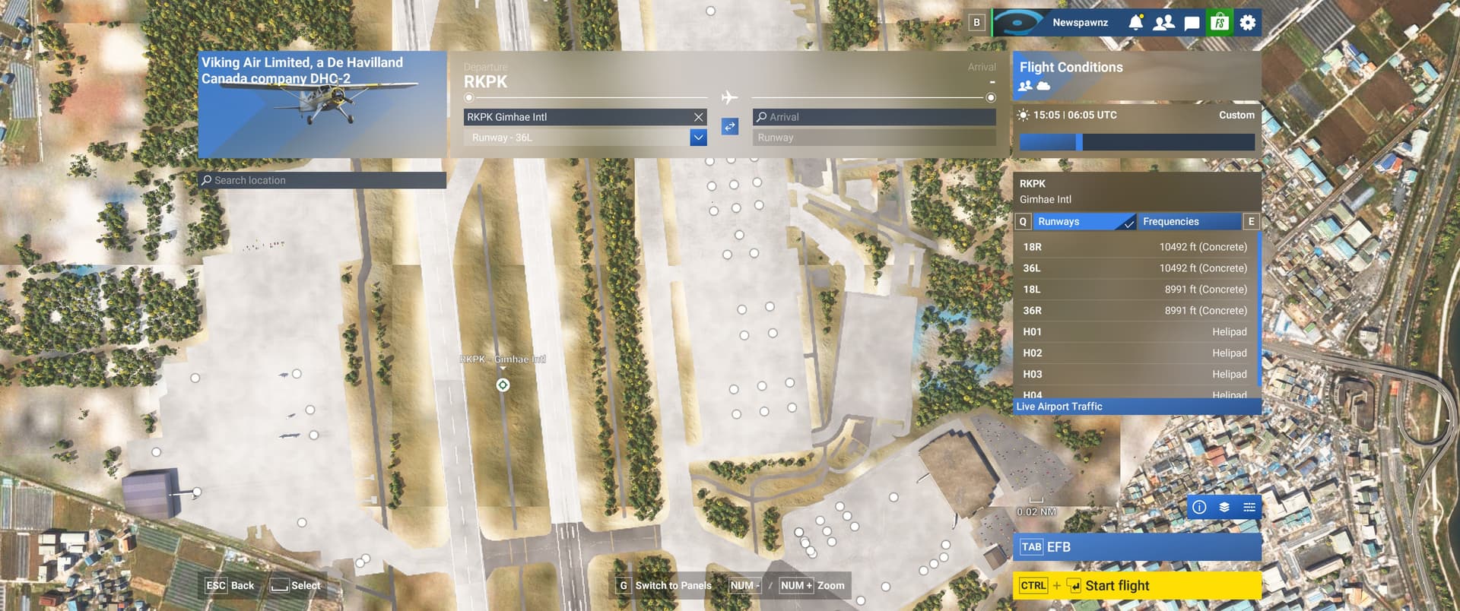Swap departure and arrival airports
1460x611 pixels.
[729, 126]
